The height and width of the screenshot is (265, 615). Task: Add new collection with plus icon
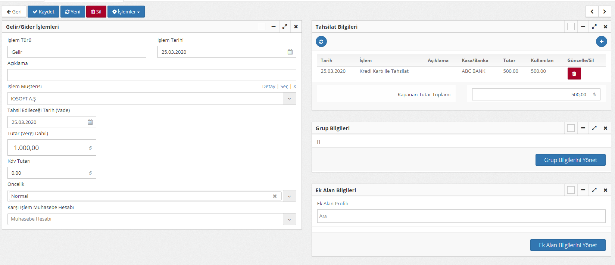[601, 41]
